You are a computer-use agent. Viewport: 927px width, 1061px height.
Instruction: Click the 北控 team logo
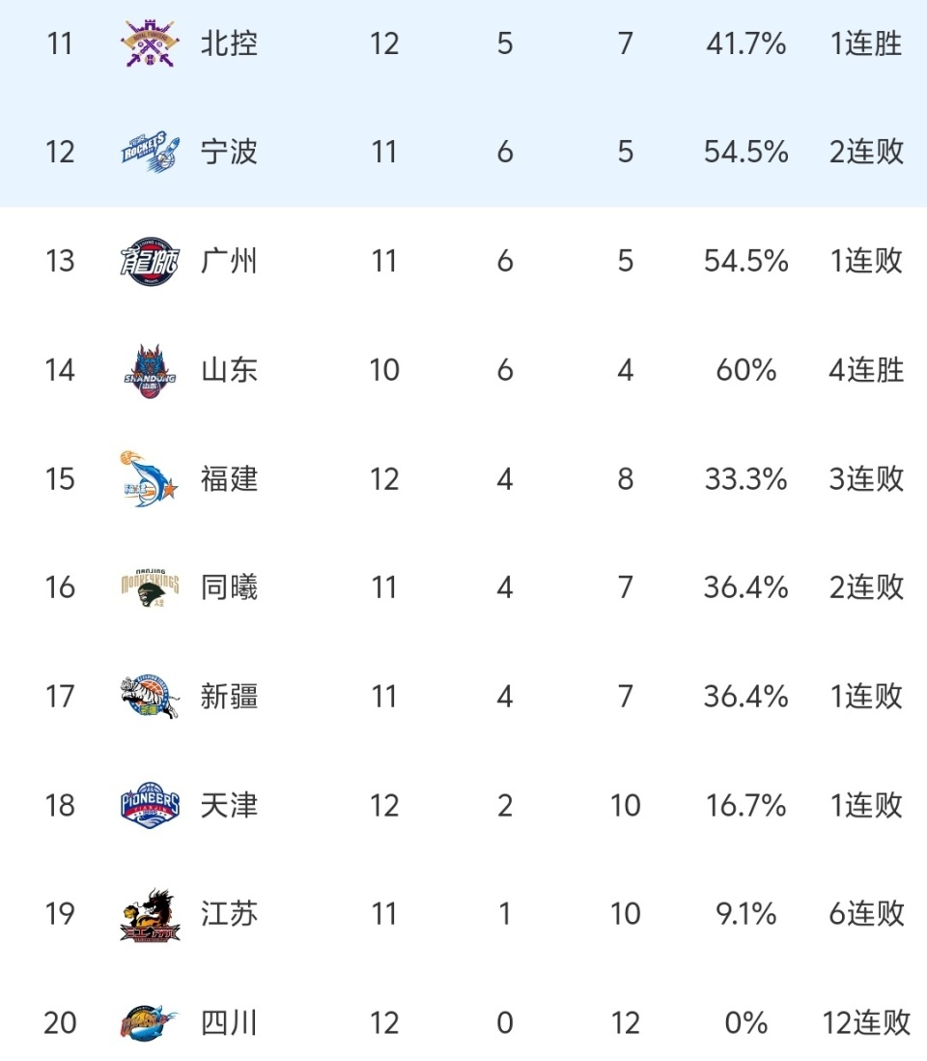point(150,43)
